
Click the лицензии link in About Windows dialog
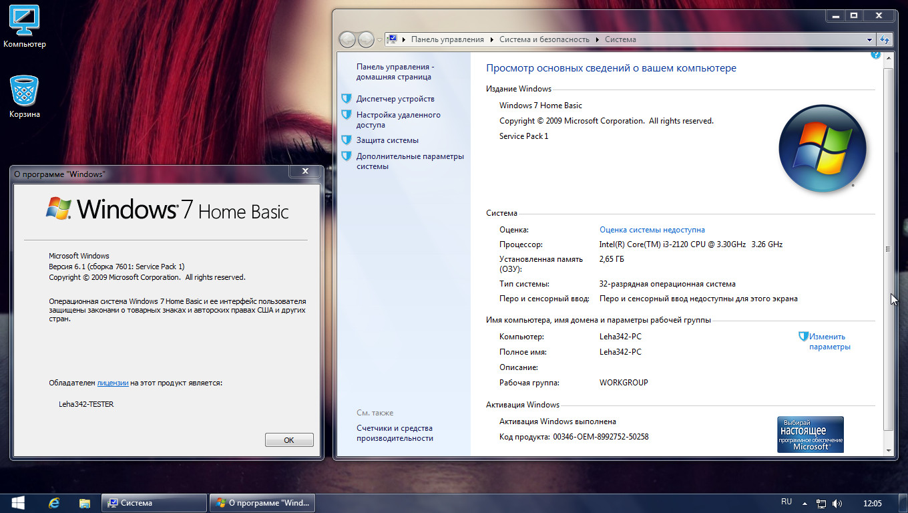(113, 383)
